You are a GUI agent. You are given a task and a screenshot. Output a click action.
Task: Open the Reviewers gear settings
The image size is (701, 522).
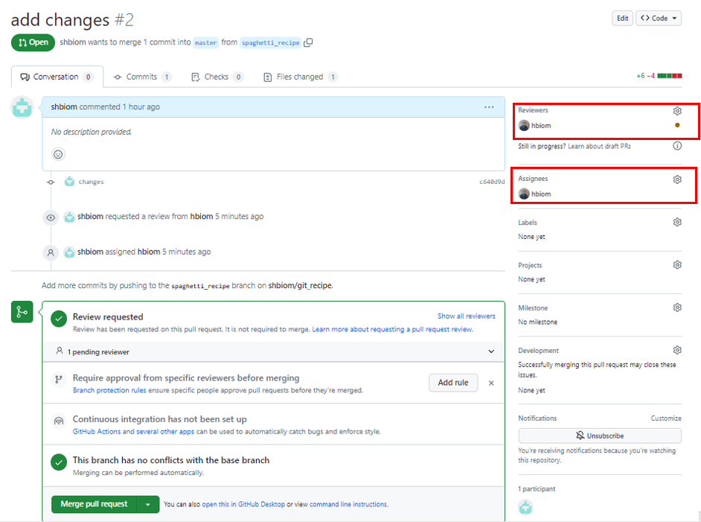677,111
